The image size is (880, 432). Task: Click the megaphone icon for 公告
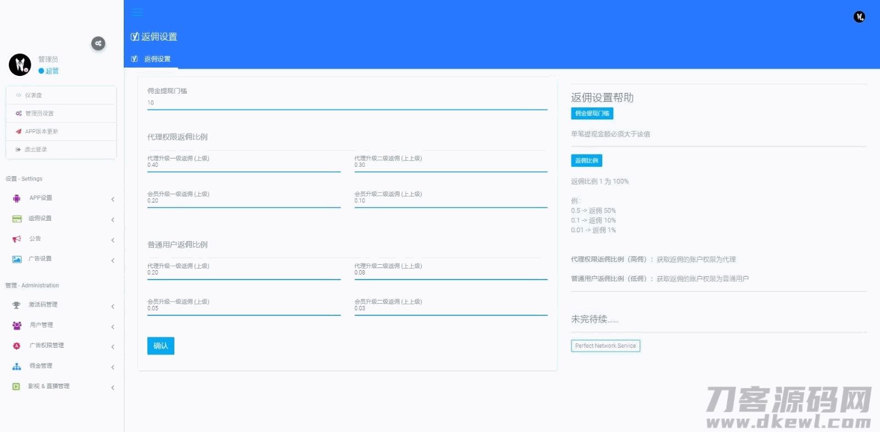click(x=16, y=239)
